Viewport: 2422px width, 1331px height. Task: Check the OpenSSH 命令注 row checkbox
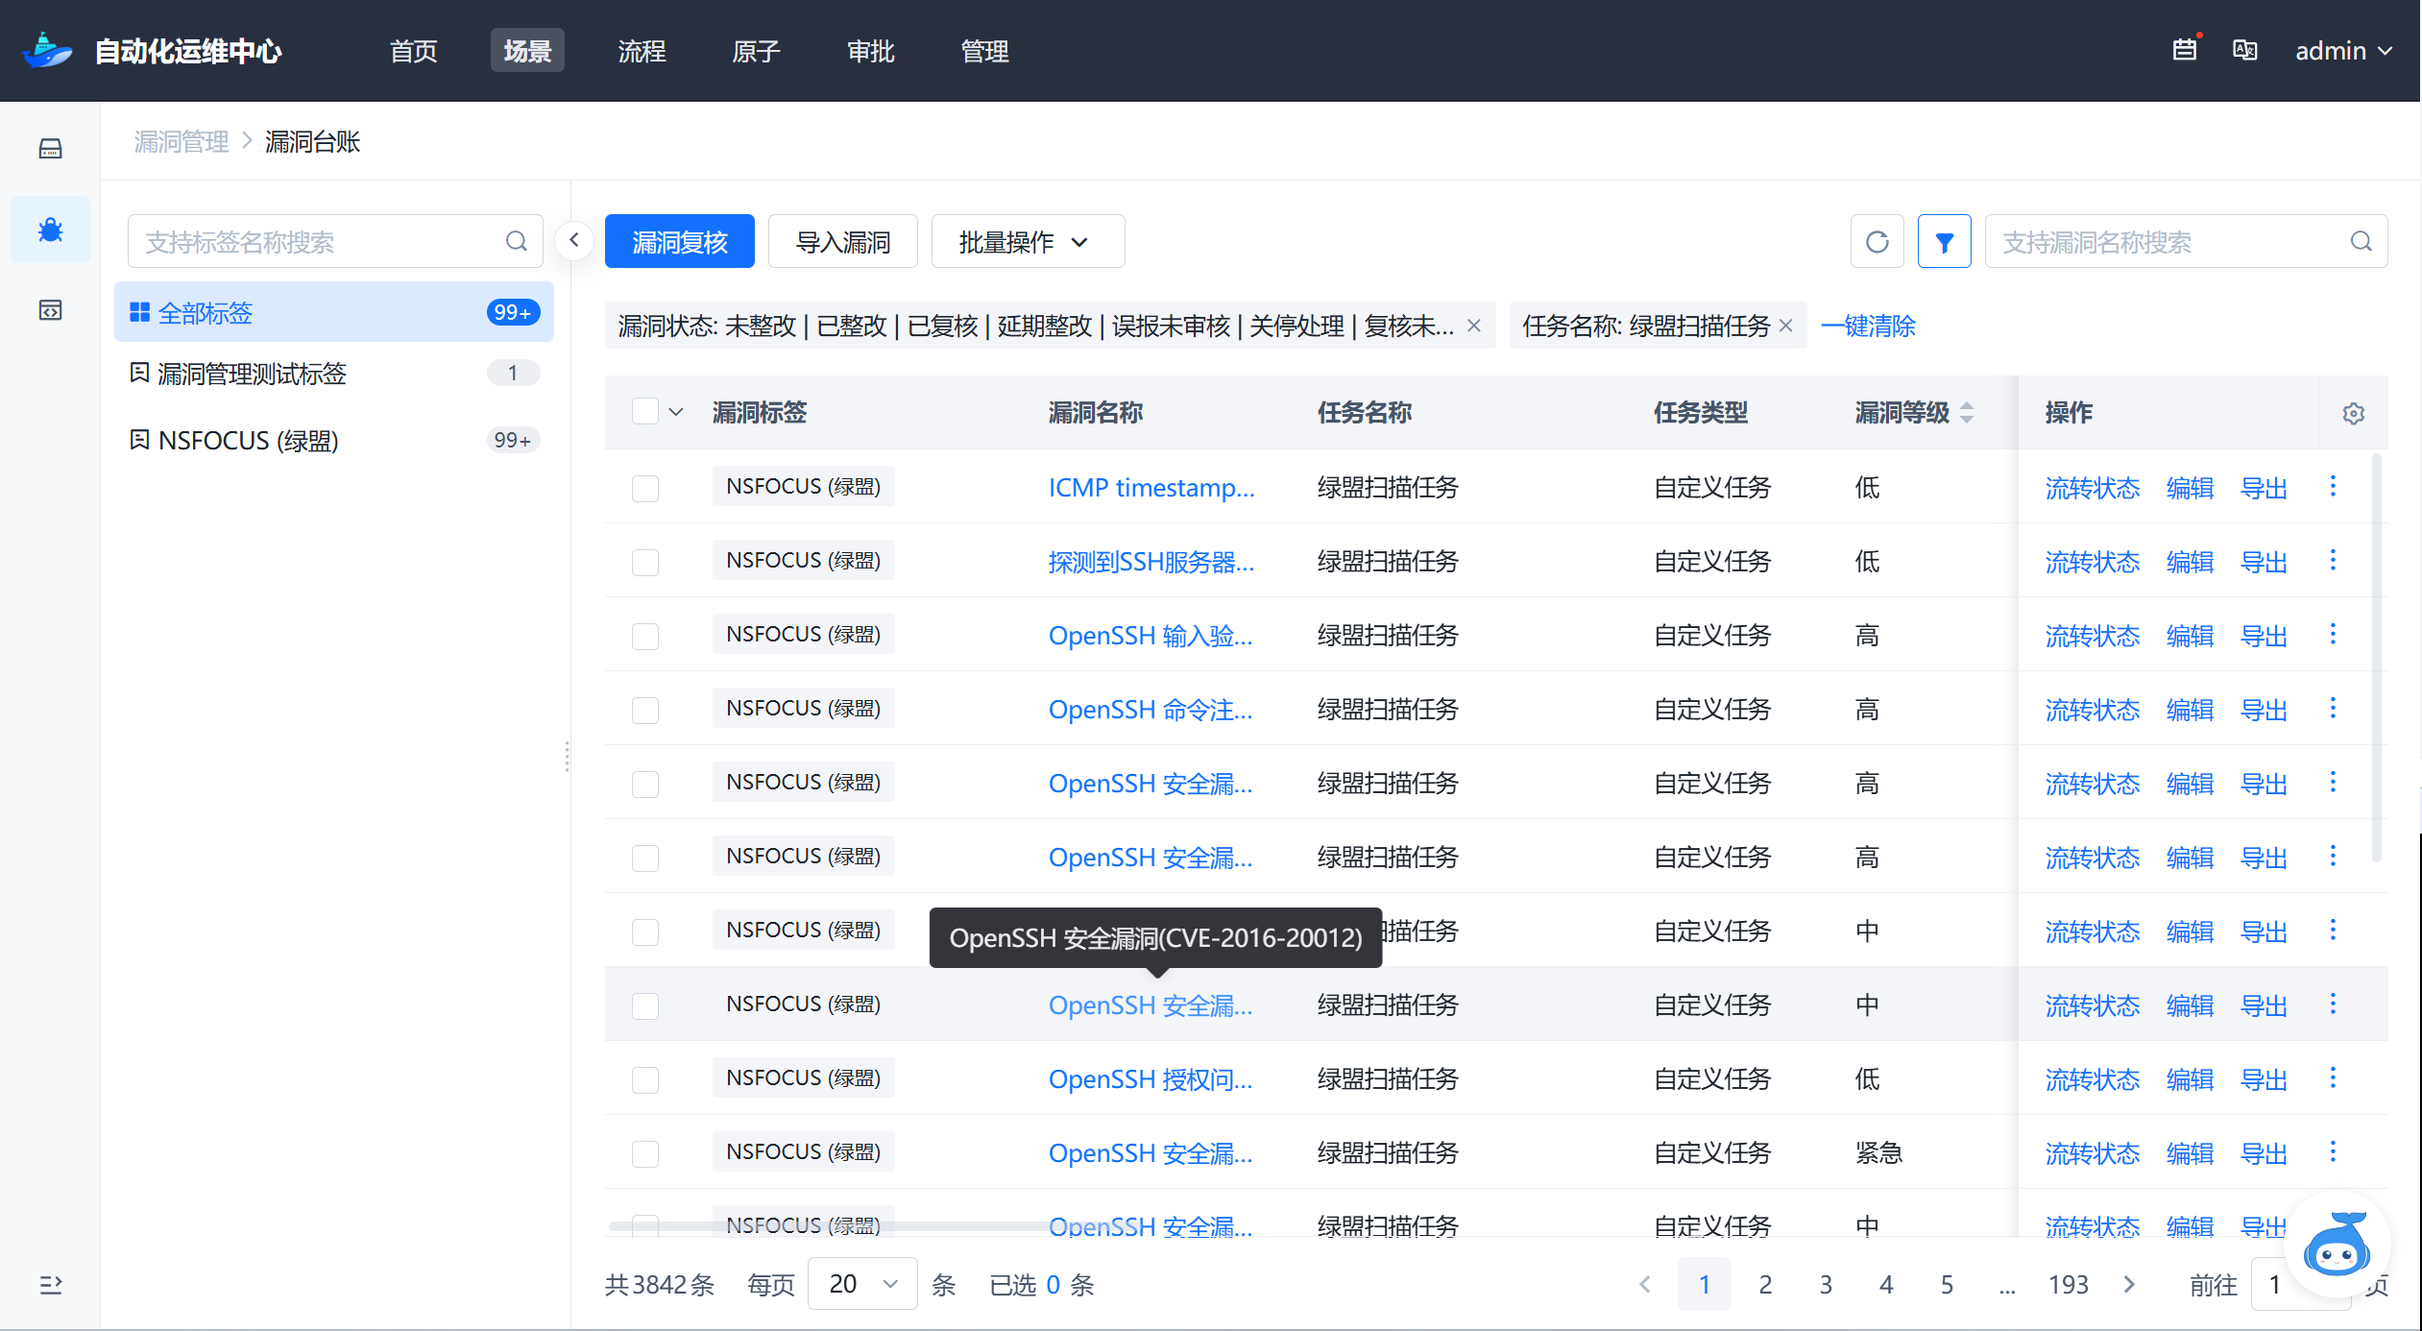(x=645, y=710)
